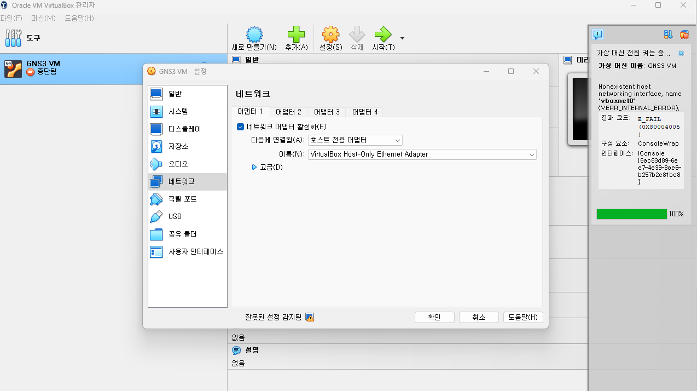Click the Add (추가) green plus icon
Viewport: 697px width, 391px height.
click(296, 34)
